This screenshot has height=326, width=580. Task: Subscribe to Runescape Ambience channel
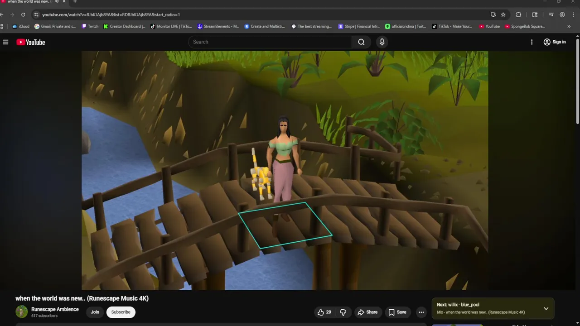[121, 312]
